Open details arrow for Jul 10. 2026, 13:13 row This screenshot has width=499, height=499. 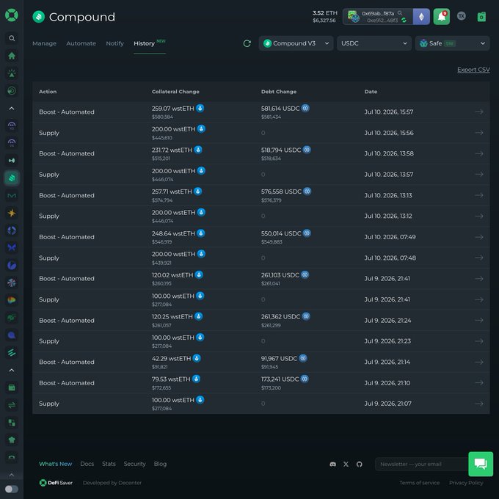tap(479, 195)
